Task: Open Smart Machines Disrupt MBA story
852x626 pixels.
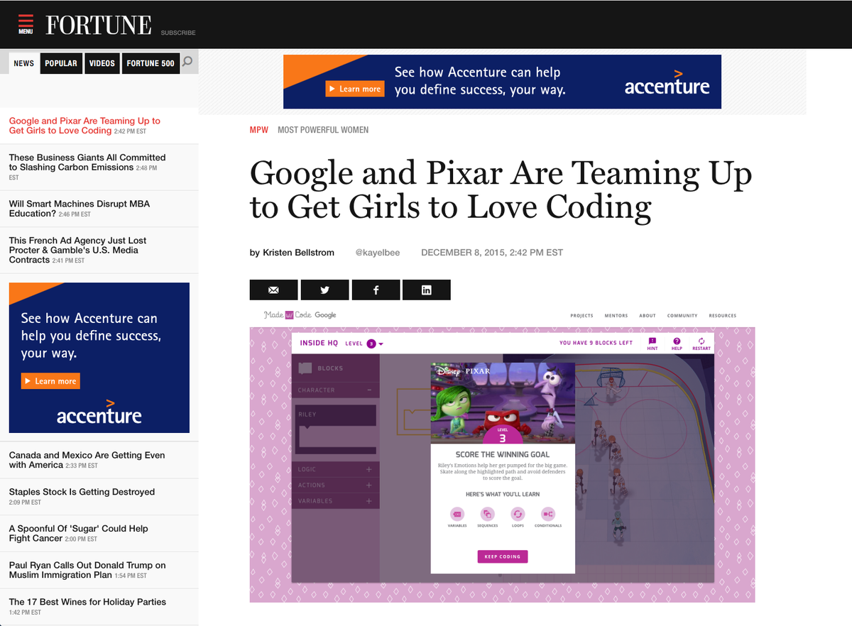Action: (x=80, y=209)
